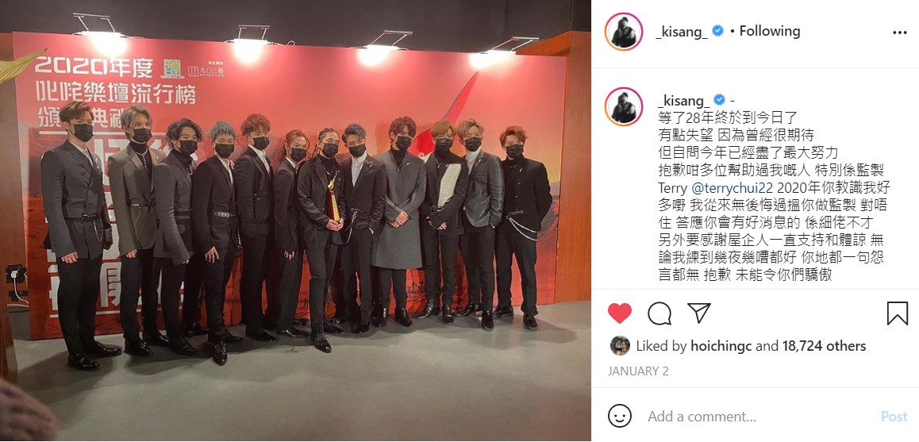Click the JANUARY 2 date stamp
The image size is (919, 442).
[638, 371]
